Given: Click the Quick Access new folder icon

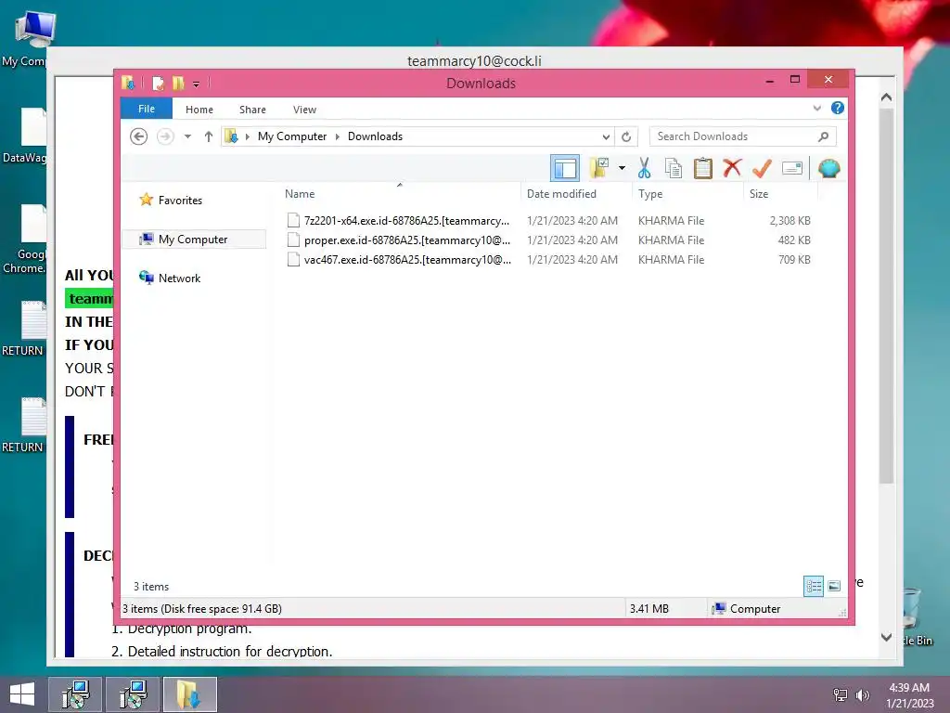Looking at the screenshot, I should (178, 83).
